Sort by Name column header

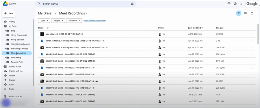tap(41, 28)
